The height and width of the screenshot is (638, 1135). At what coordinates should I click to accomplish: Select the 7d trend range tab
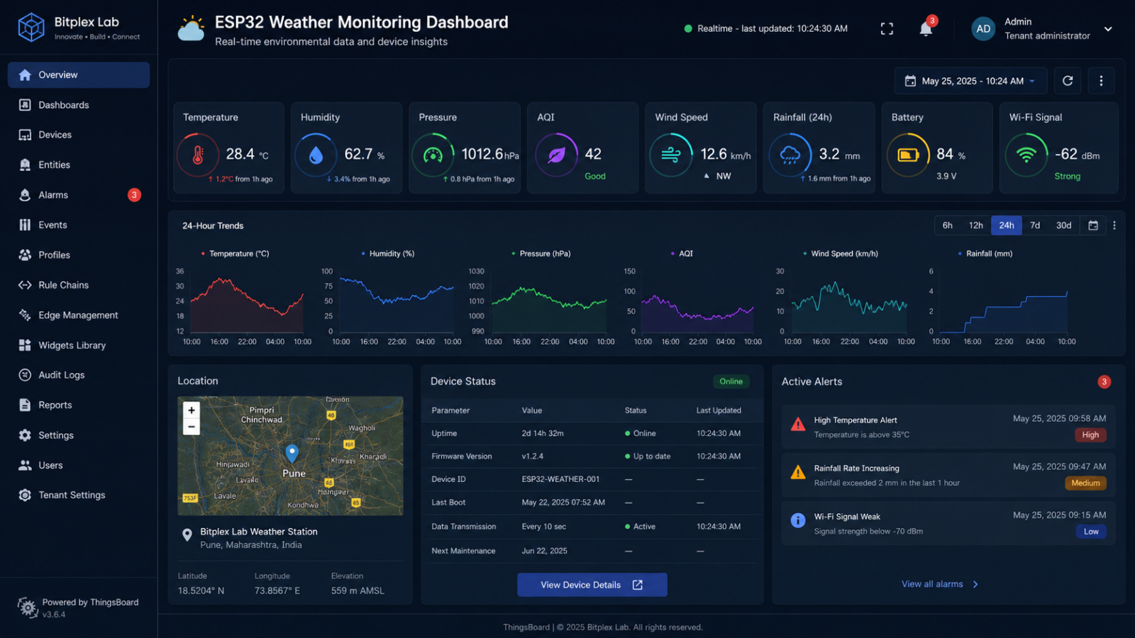pyautogui.click(x=1035, y=225)
